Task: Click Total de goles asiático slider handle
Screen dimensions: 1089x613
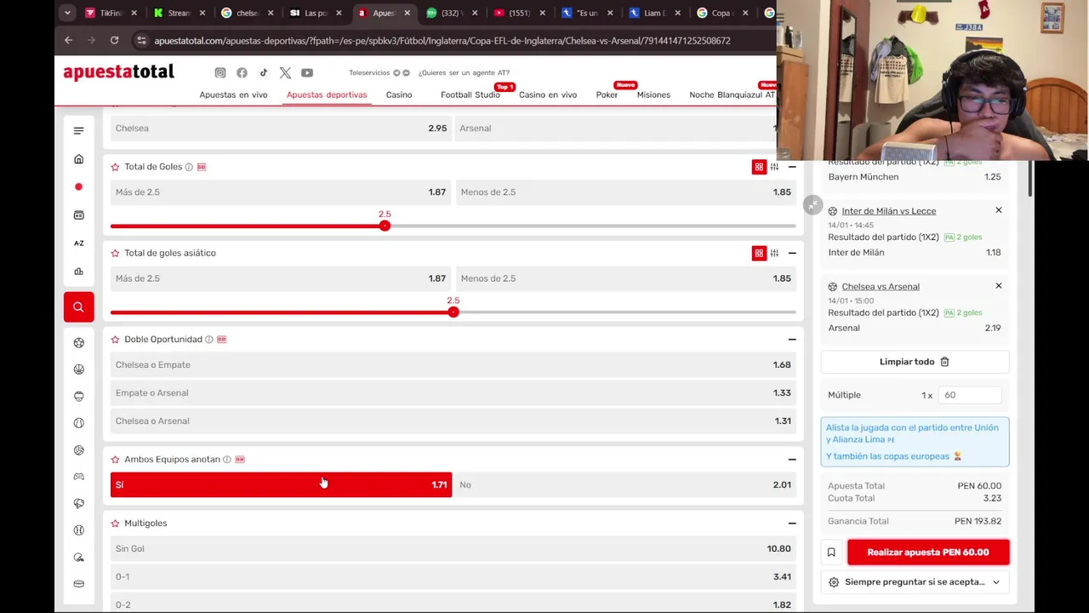Action: [x=453, y=312]
